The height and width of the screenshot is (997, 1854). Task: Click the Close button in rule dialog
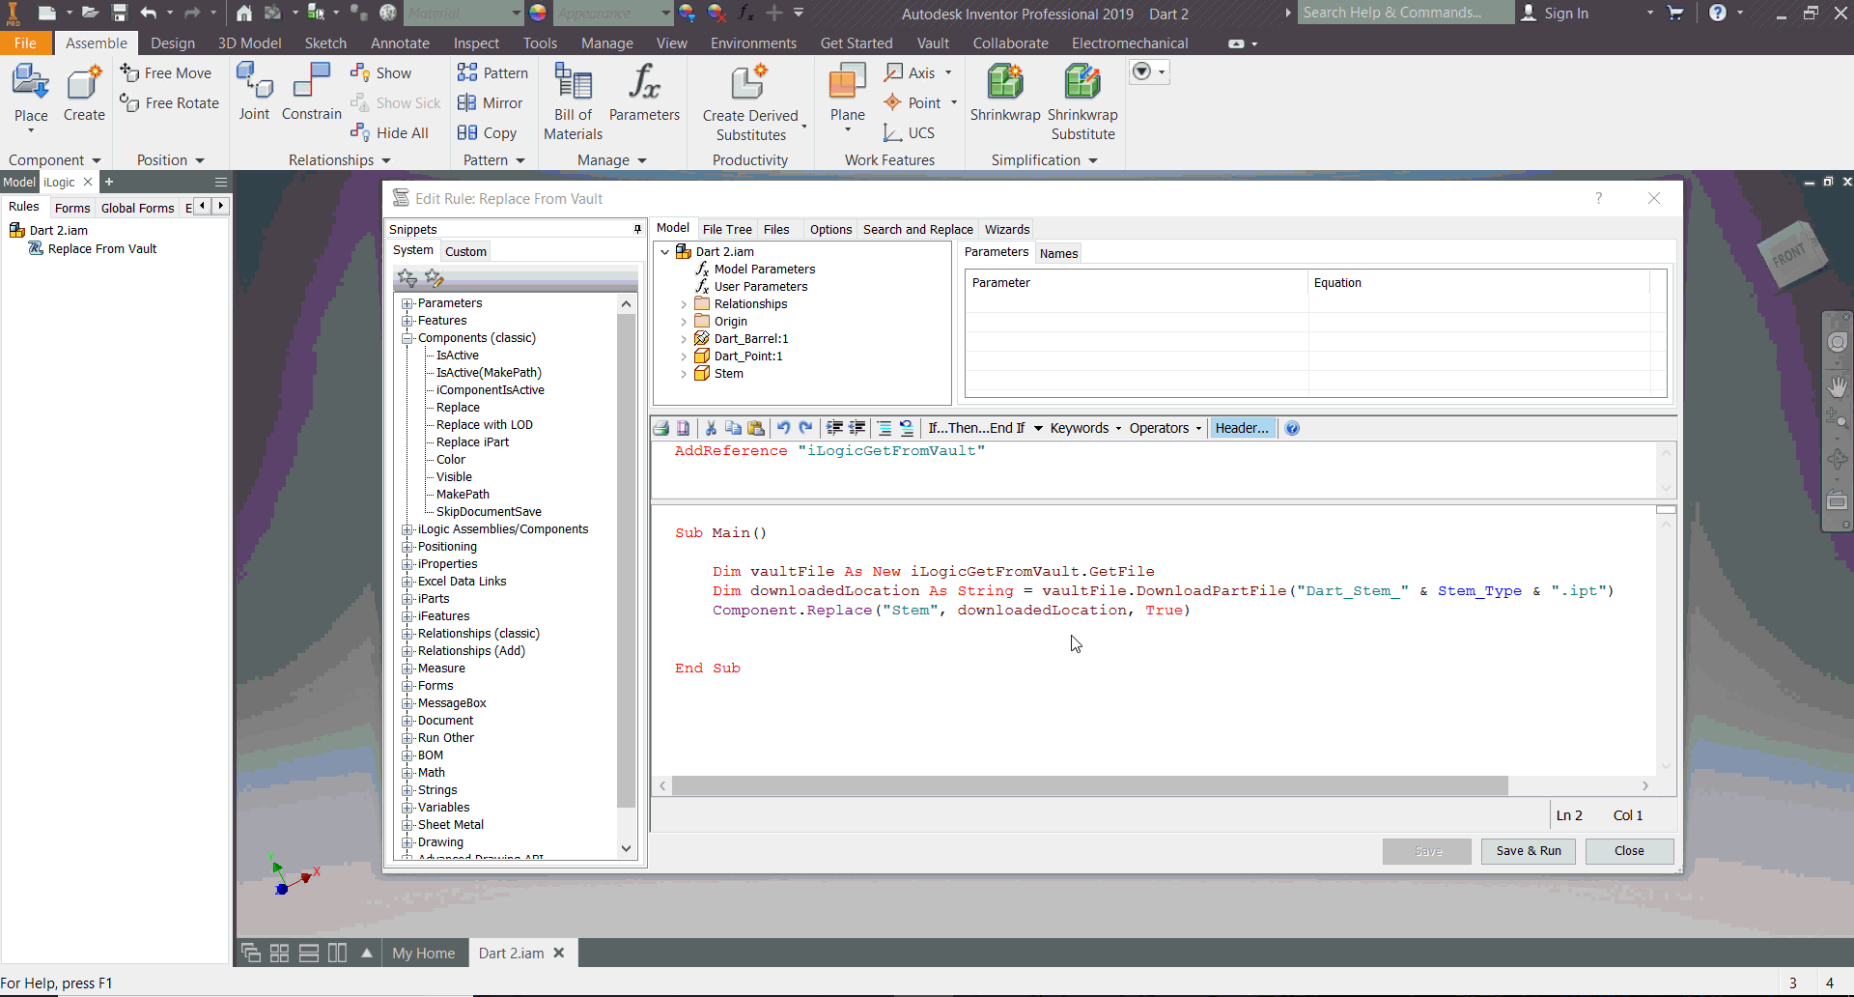point(1629,851)
